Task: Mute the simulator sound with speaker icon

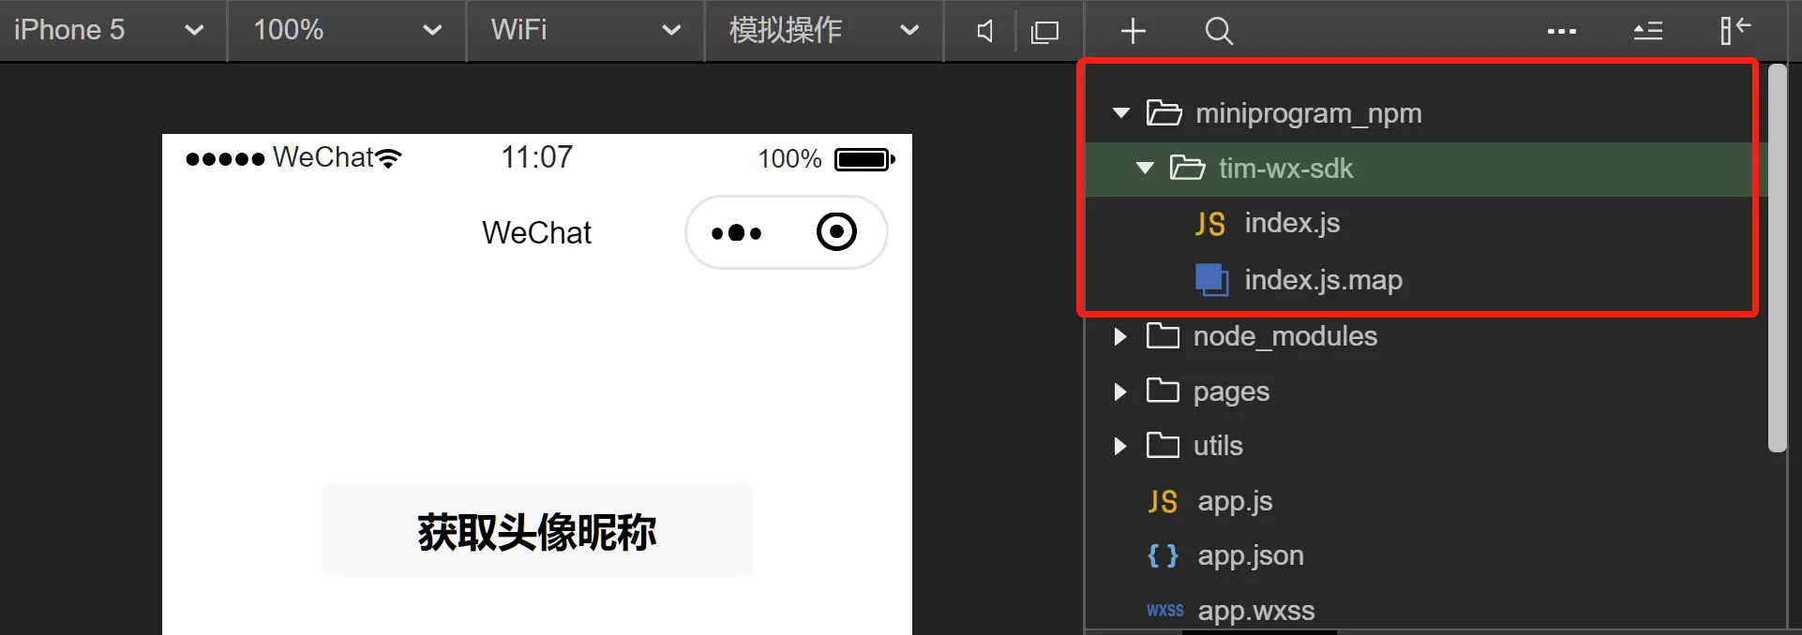Action: tap(984, 31)
